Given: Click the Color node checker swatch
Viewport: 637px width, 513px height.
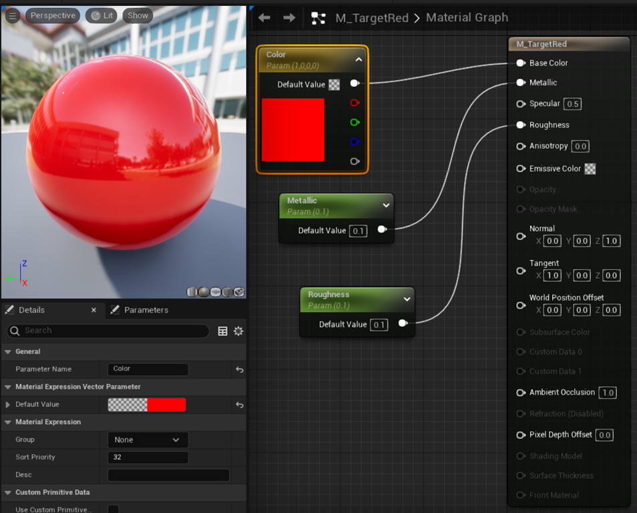Looking at the screenshot, I should click(x=334, y=85).
